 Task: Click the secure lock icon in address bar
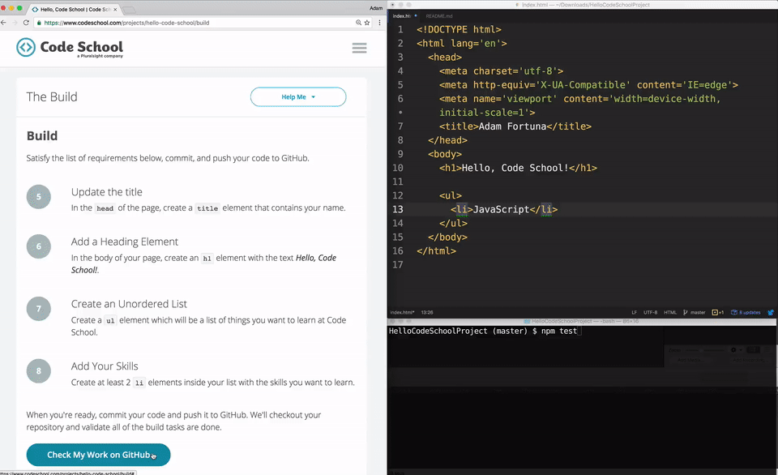click(39, 23)
